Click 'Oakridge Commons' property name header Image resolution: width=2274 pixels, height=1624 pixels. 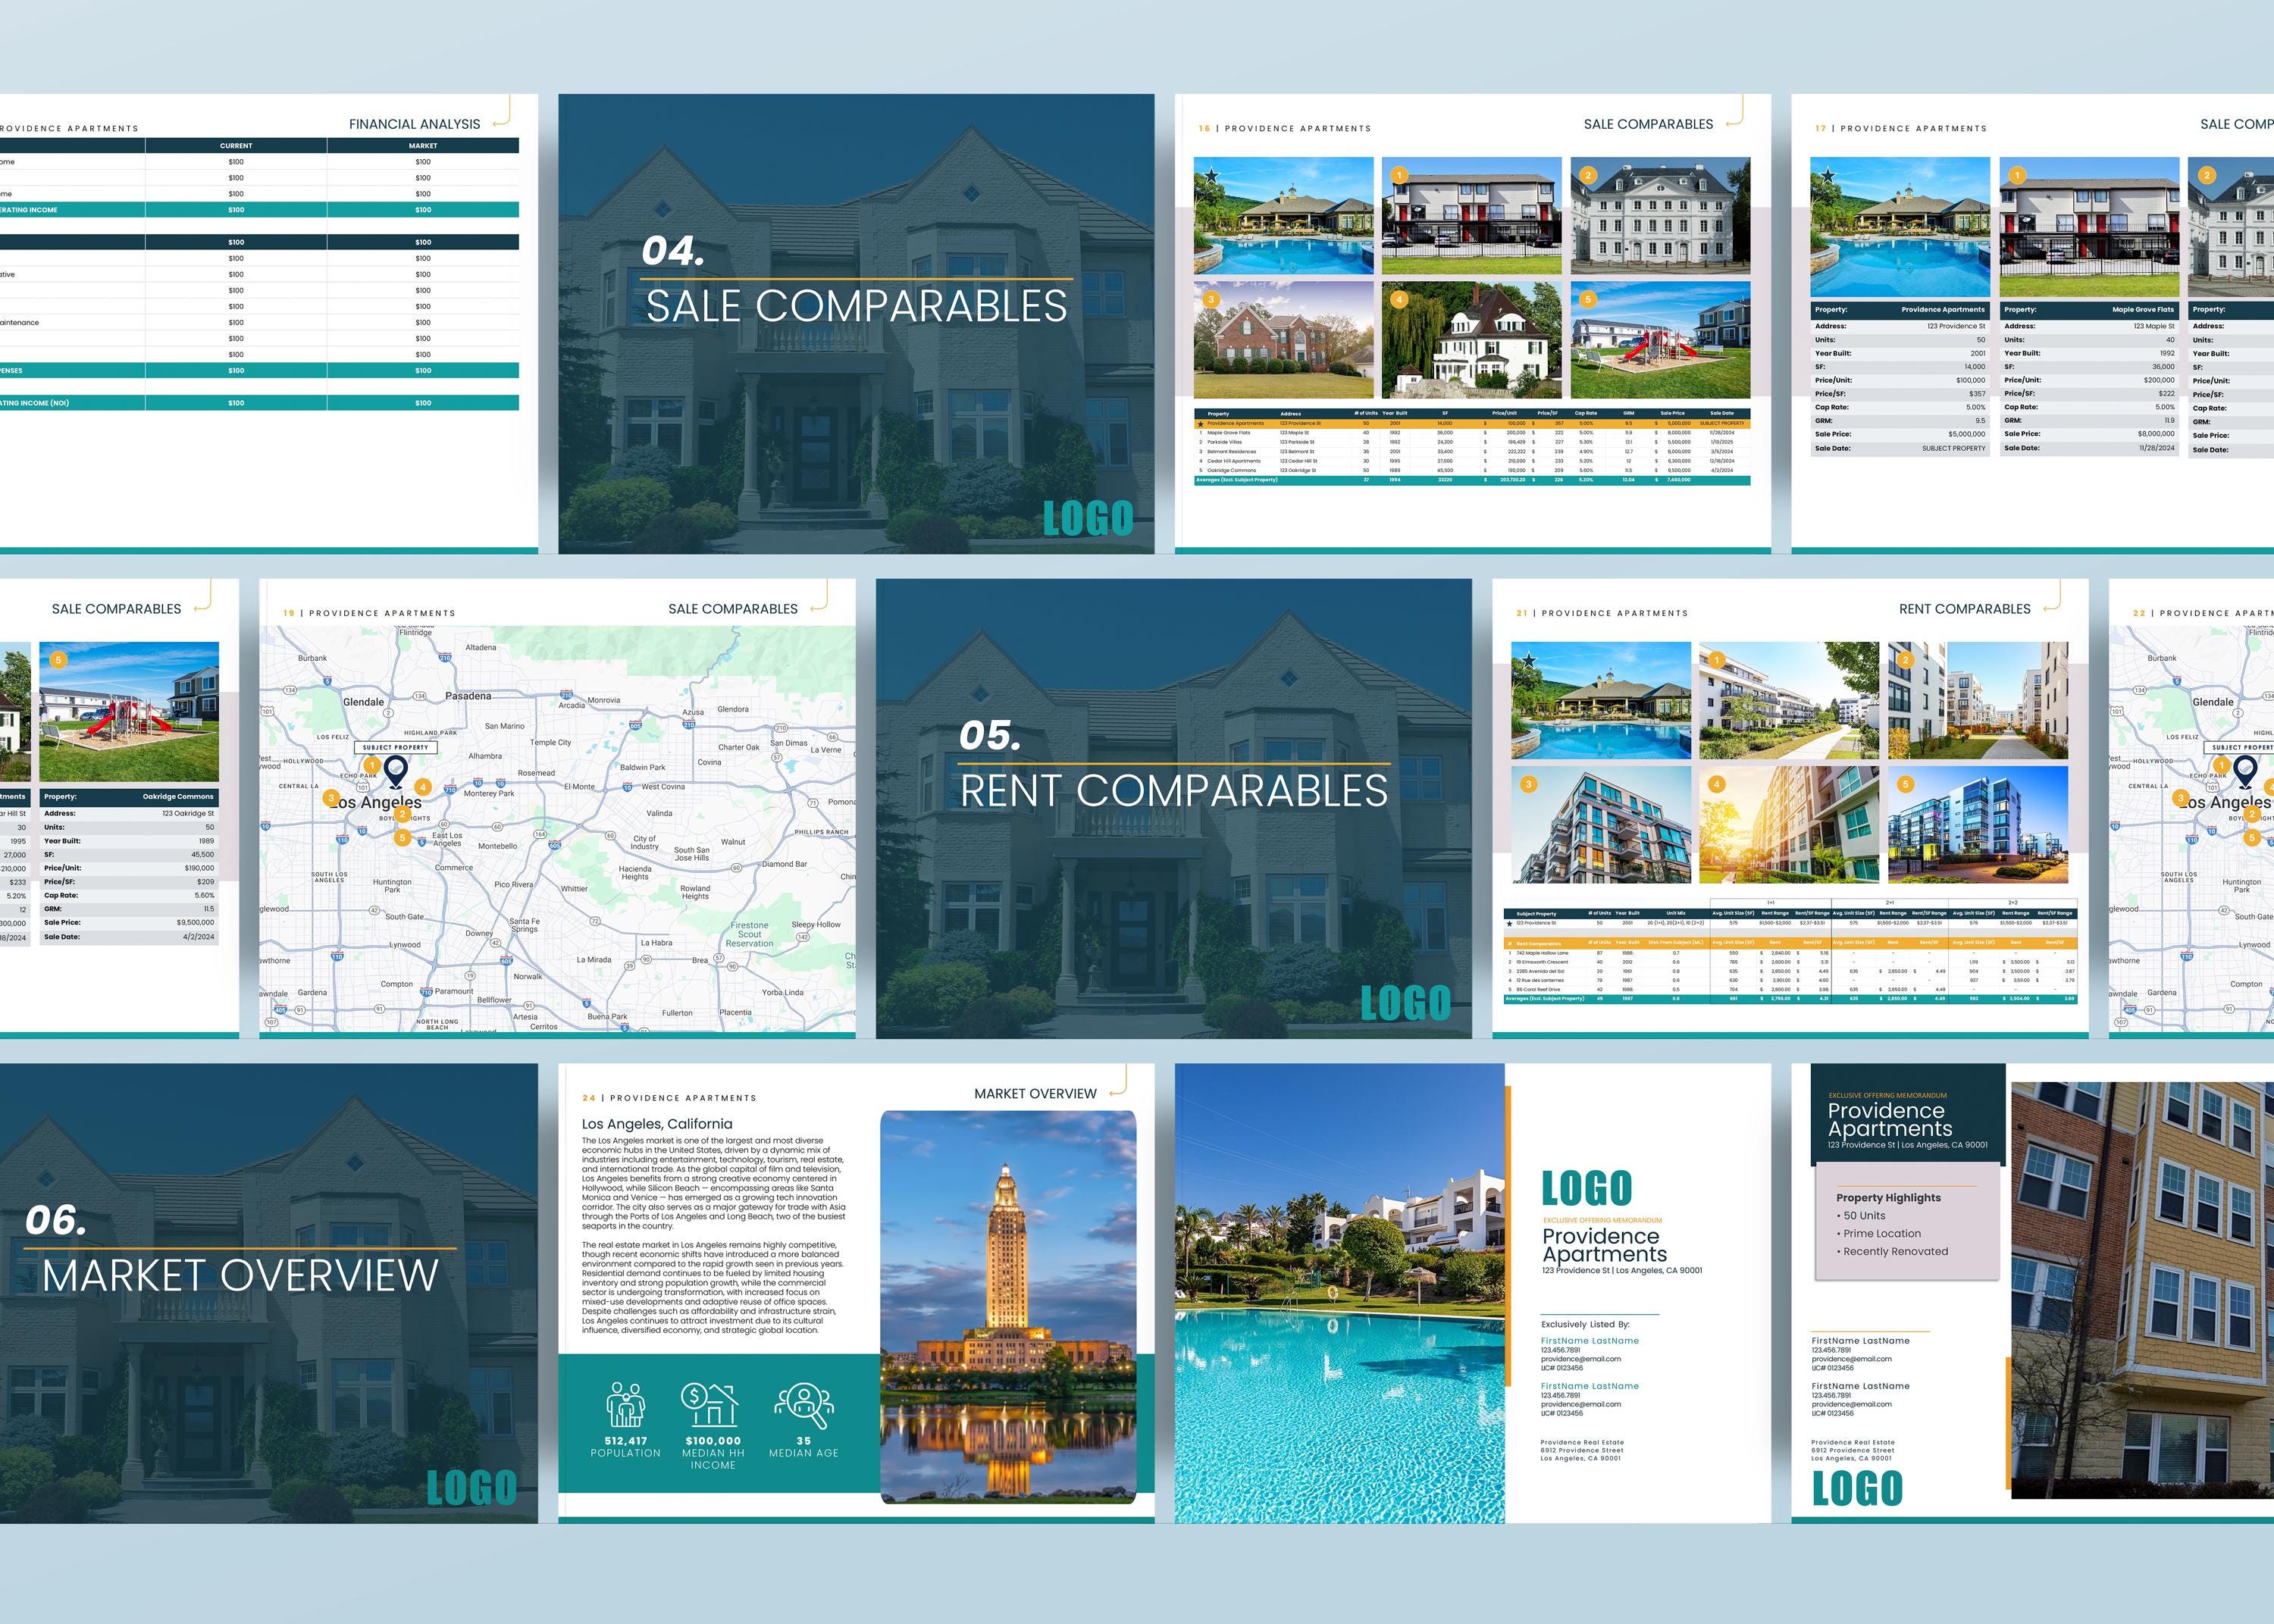[178, 797]
